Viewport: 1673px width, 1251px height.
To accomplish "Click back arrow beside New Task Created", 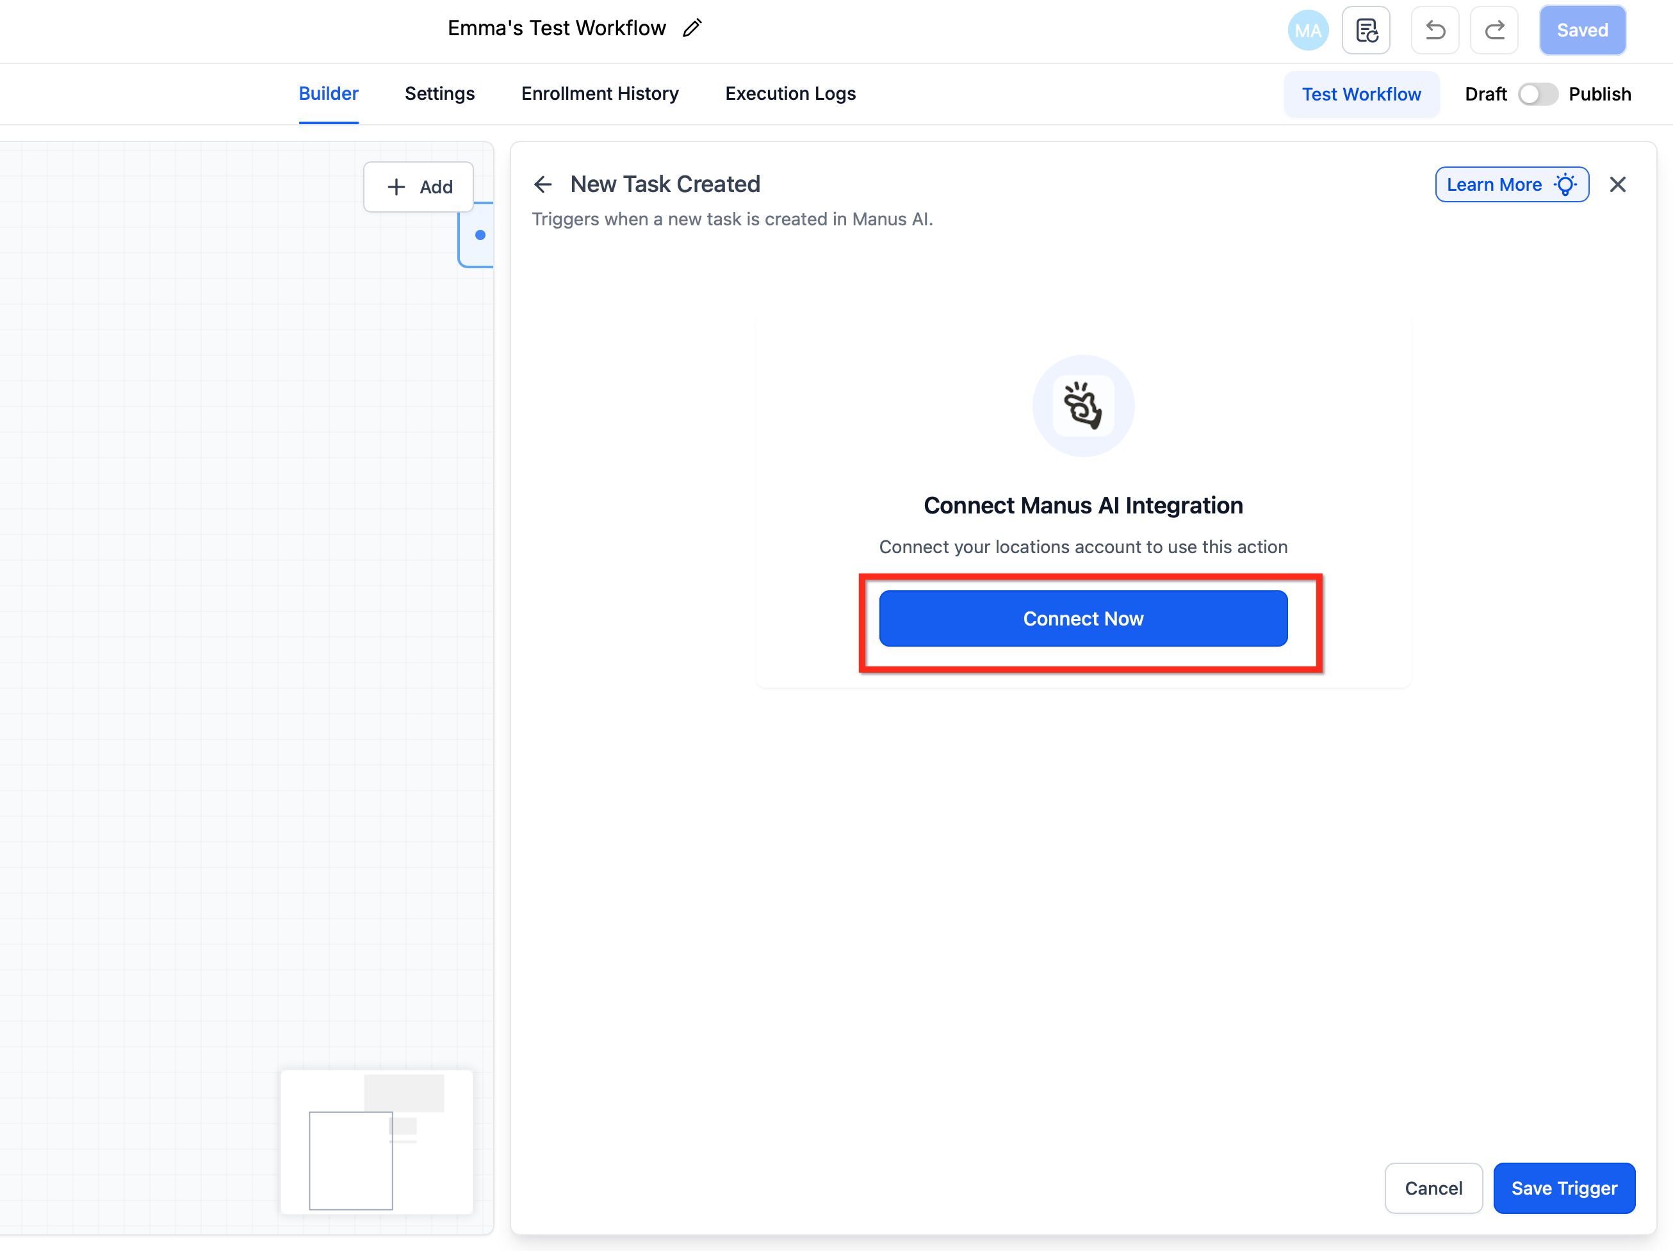I will [543, 184].
